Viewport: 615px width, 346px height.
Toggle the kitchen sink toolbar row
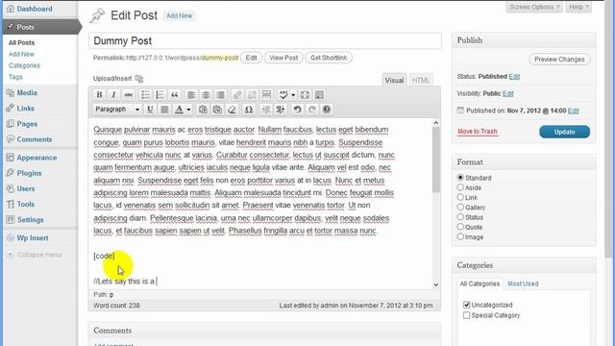(319, 94)
